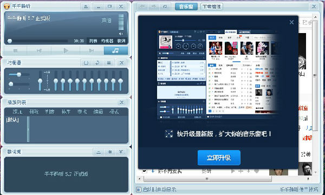The image size is (325, 195).
Task: Skip to previous track
Action: tap(39, 50)
